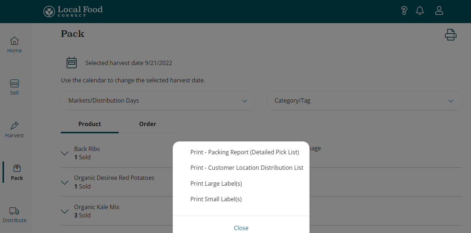Close the print options popup
This screenshot has width=471, height=233.
[x=241, y=228]
